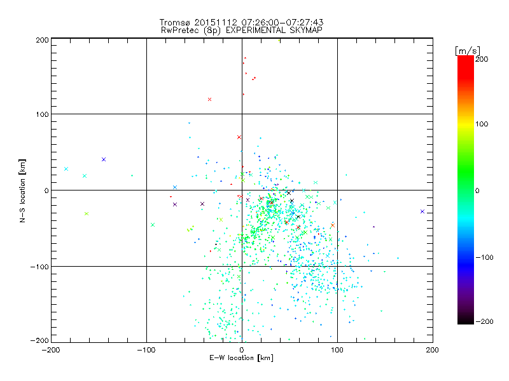
Task: Select the yellow-green X marker far west below zero
Action: point(87,213)
